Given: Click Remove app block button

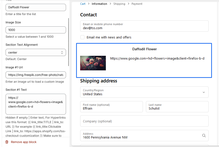Looking at the screenshot, I should coord(23,142).
